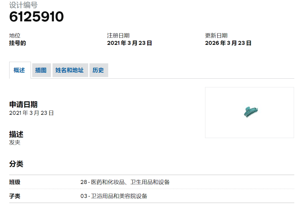Select the 历史 tab
Image resolution: width=303 pixels, height=204 pixels.
(x=98, y=70)
